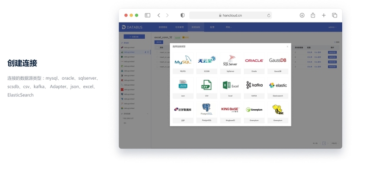Viewport: 370px width, 171px height.
Task: Pick the SQL Server connection icon
Action: coord(230,60)
